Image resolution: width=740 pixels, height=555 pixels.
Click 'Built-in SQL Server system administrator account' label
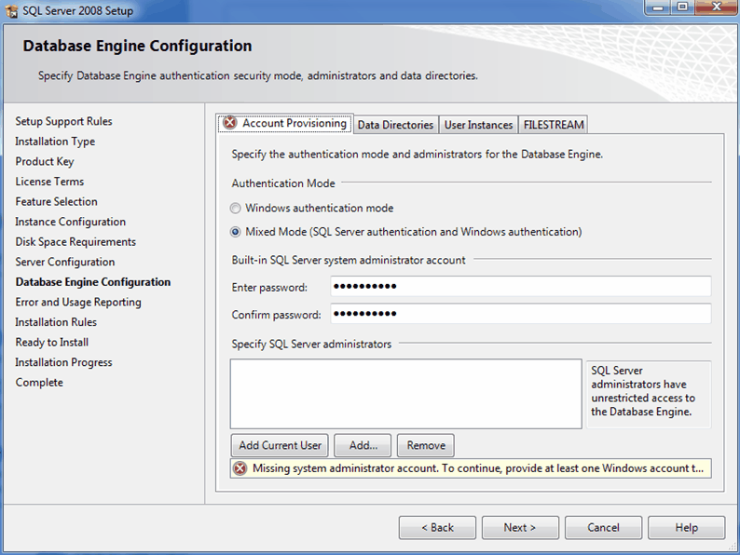click(x=349, y=261)
